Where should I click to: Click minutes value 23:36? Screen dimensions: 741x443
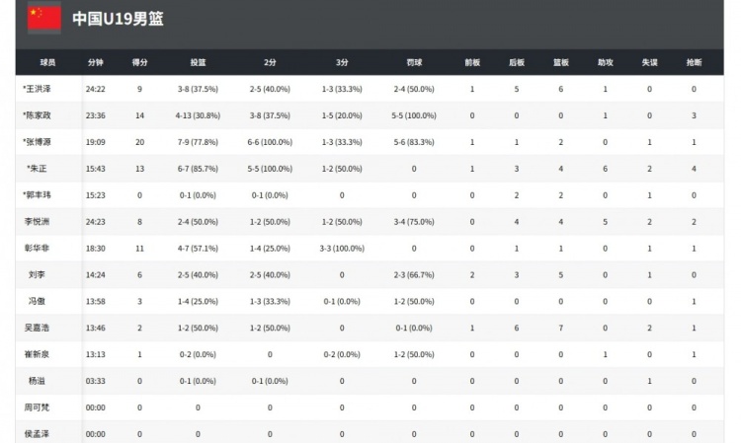96,115
